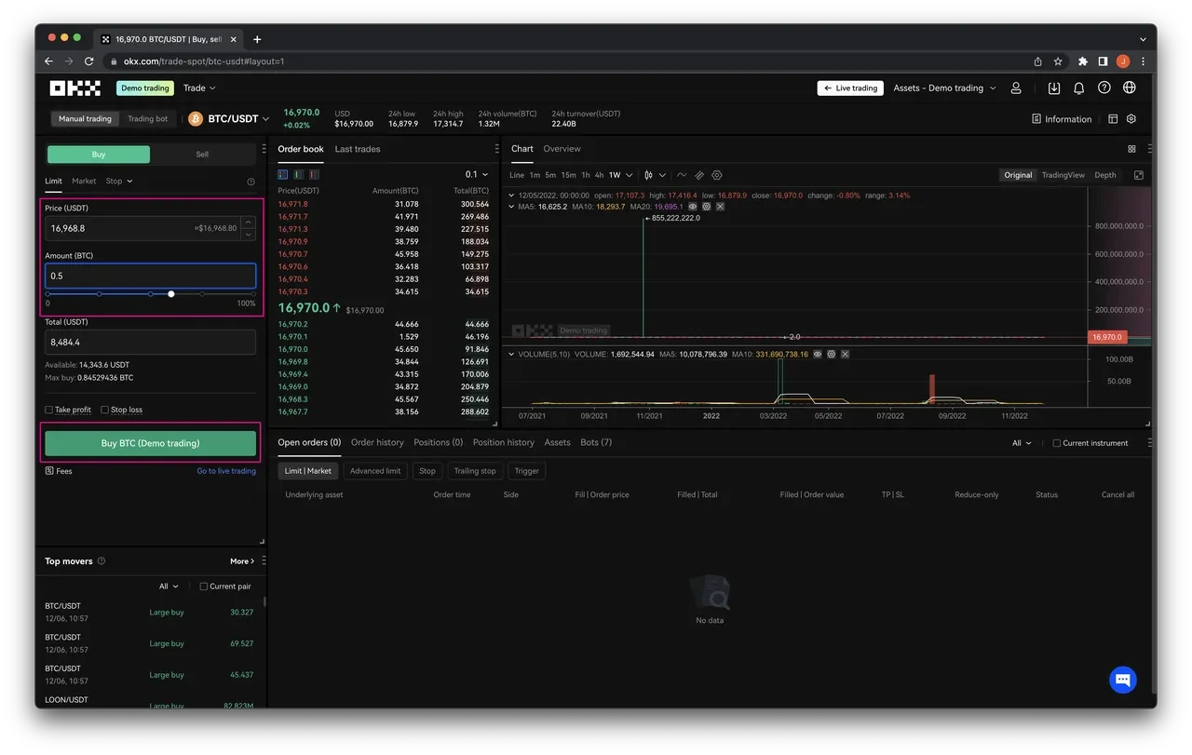Switch chart to TradingView
This screenshot has height=755, width=1192.
click(x=1063, y=175)
